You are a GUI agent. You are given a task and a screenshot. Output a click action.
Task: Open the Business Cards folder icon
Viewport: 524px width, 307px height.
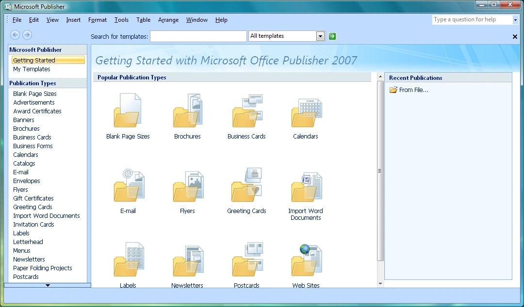247,110
